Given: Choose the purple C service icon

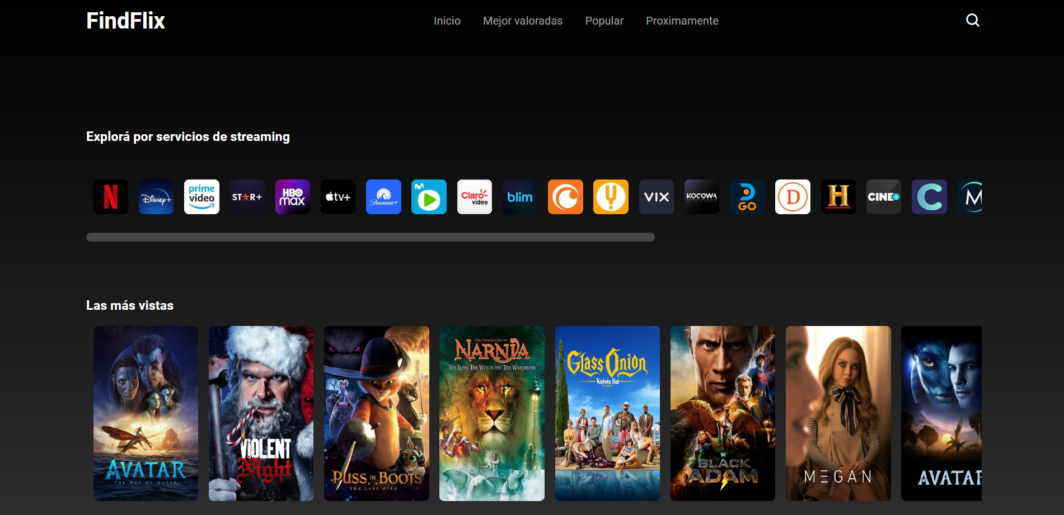Looking at the screenshot, I should [929, 197].
